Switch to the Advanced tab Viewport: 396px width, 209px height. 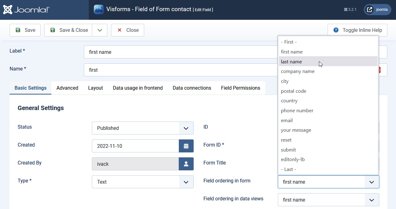pyautogui.click(x=67, y=88)
